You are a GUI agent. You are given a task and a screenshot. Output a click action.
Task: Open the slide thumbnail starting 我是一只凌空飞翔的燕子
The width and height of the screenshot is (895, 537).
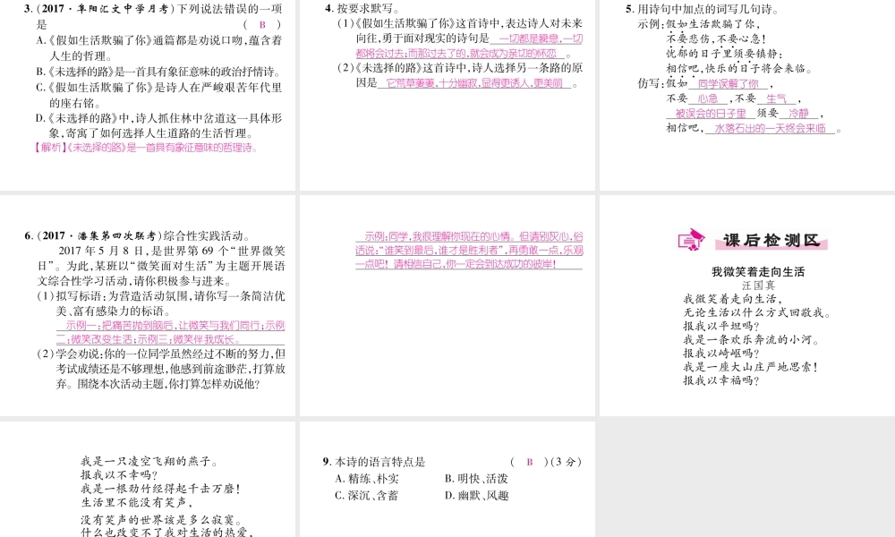click(148, 480)
